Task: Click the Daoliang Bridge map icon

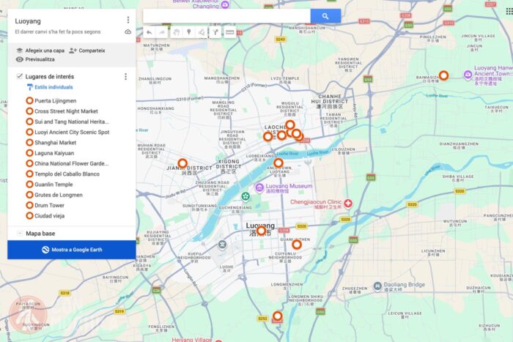Action: [377, 286]
